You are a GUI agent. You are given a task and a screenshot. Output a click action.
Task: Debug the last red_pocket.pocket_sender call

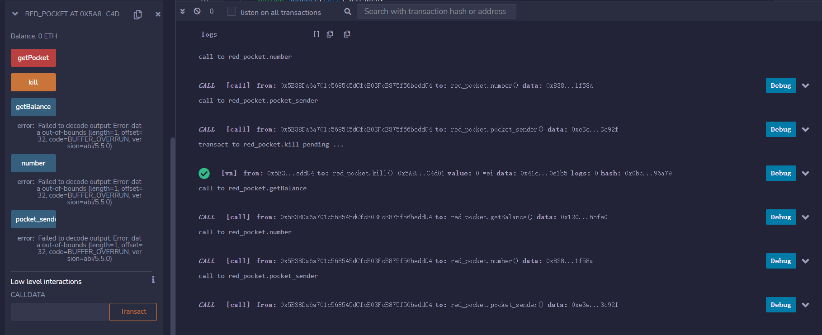pos(781,305)
